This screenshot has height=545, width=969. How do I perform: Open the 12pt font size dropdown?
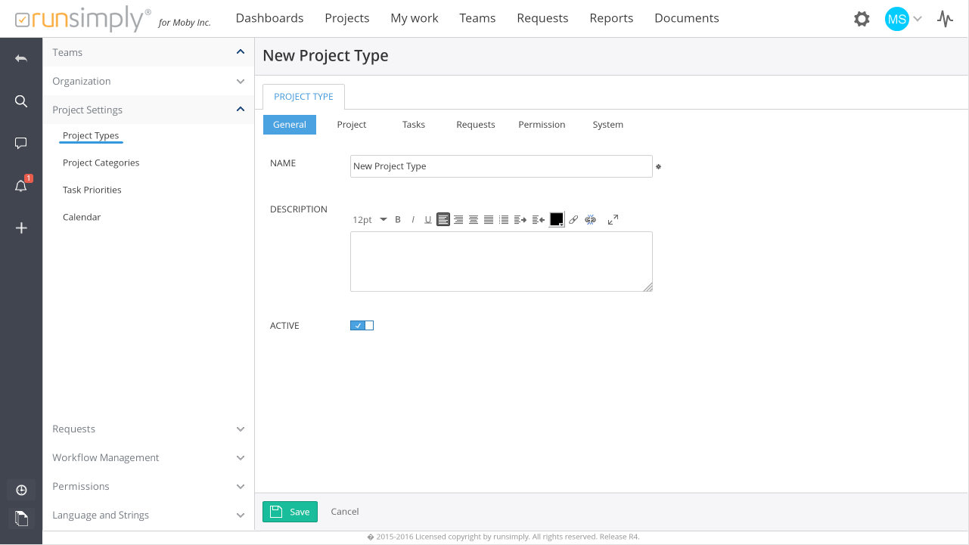[369, 220]
